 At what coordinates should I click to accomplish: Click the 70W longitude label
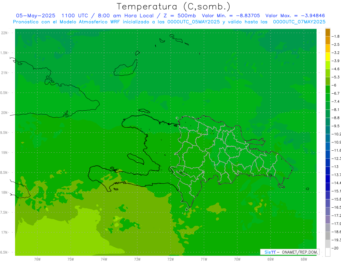[x=237, y=259]
